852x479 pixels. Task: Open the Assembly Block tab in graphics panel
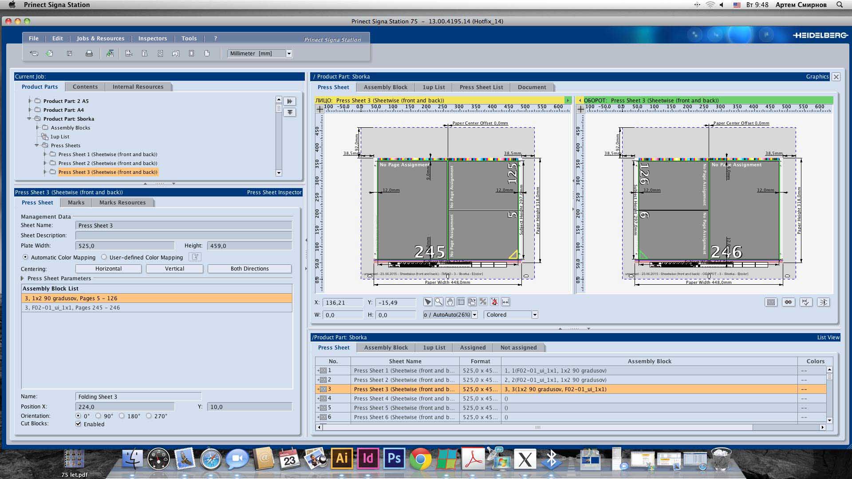385,87
